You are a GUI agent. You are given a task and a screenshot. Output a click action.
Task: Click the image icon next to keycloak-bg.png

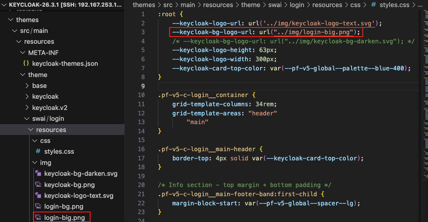[38, 185]
